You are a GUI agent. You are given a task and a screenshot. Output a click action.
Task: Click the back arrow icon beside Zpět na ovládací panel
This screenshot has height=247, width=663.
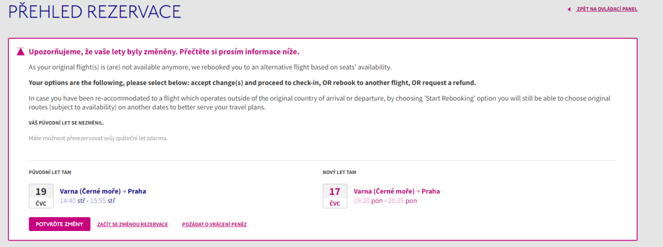point(569,9)
